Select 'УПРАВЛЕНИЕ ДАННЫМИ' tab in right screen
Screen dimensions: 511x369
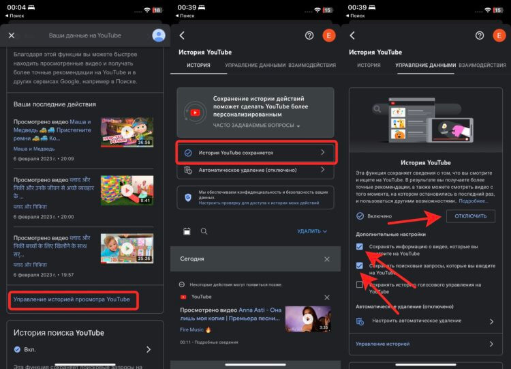(426, 65)
